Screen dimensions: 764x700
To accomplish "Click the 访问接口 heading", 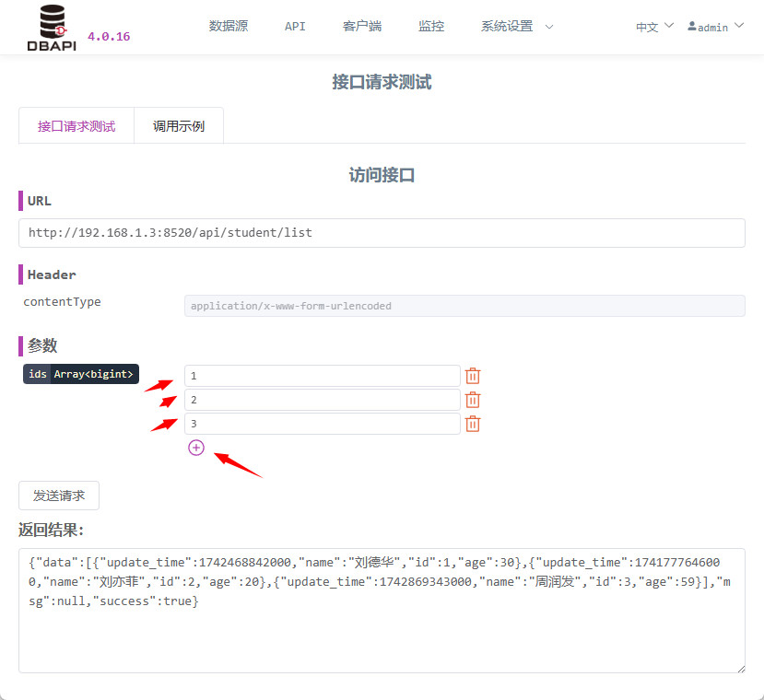I will pos(382,175).
